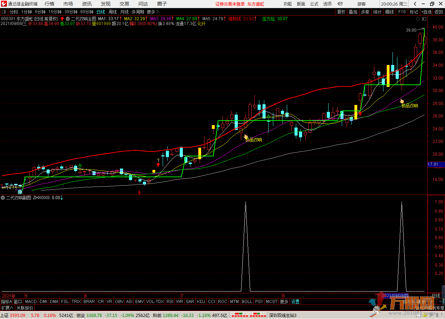Open the 功能 menu
445x319 pixels.
click(288, 4)
